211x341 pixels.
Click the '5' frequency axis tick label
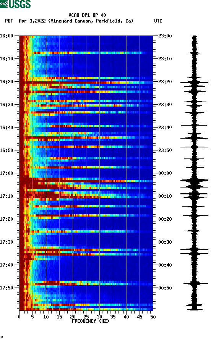pyautogui.click(x=32, y=317)
